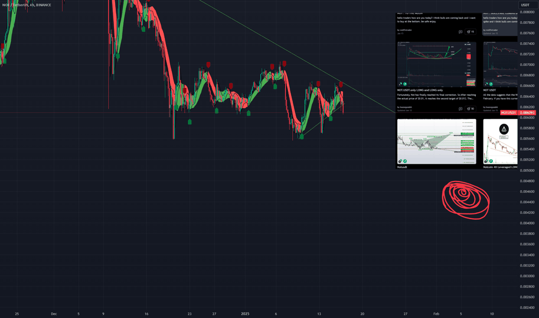The width and height of the screenshot is (539, 318).
Task: Click the green buy marker just right of Jan 13
Action: 331,119
